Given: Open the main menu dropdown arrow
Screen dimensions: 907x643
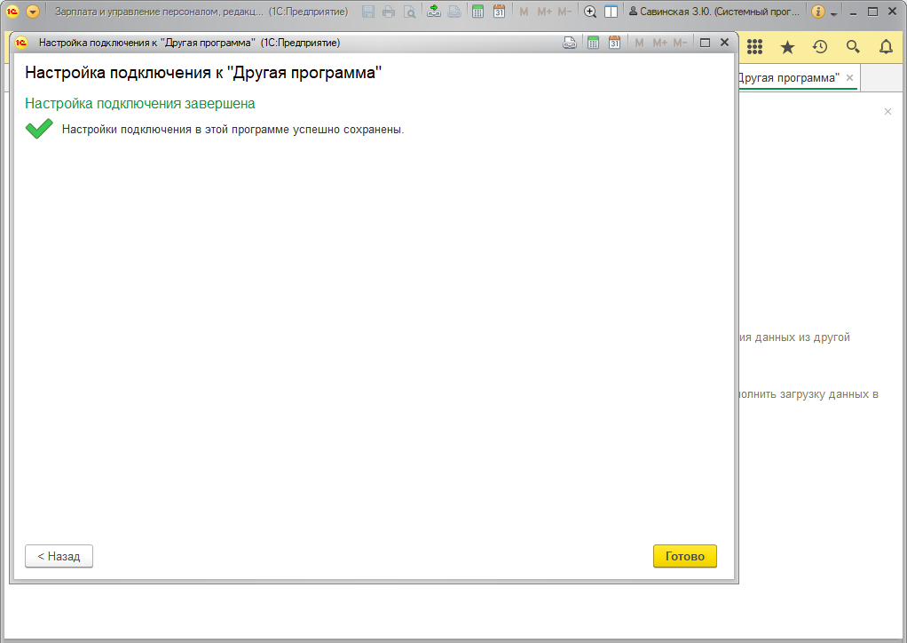Looking at the screenshot, I should click(x=33, y=12).
